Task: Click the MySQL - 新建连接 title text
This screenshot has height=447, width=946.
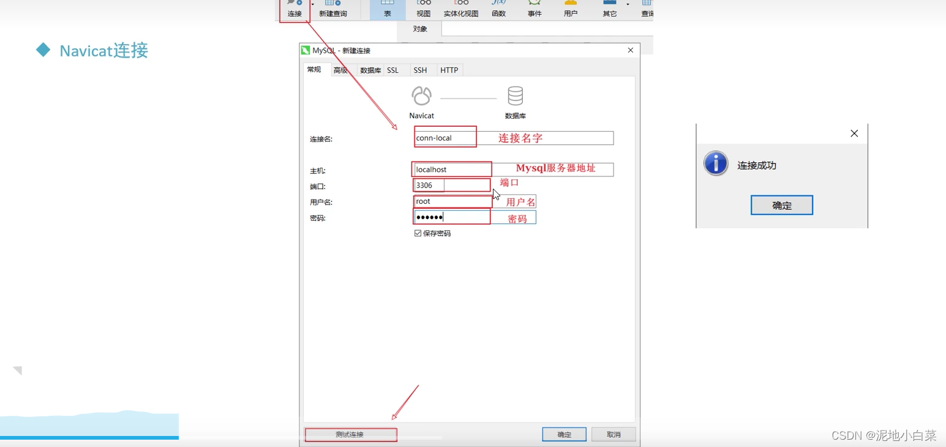Action: (x=342, y=50)
